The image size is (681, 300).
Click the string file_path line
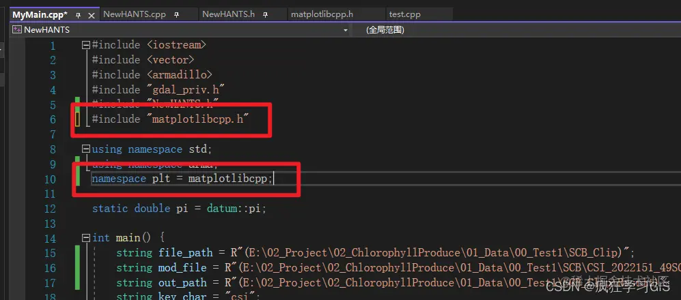(375, 253)
